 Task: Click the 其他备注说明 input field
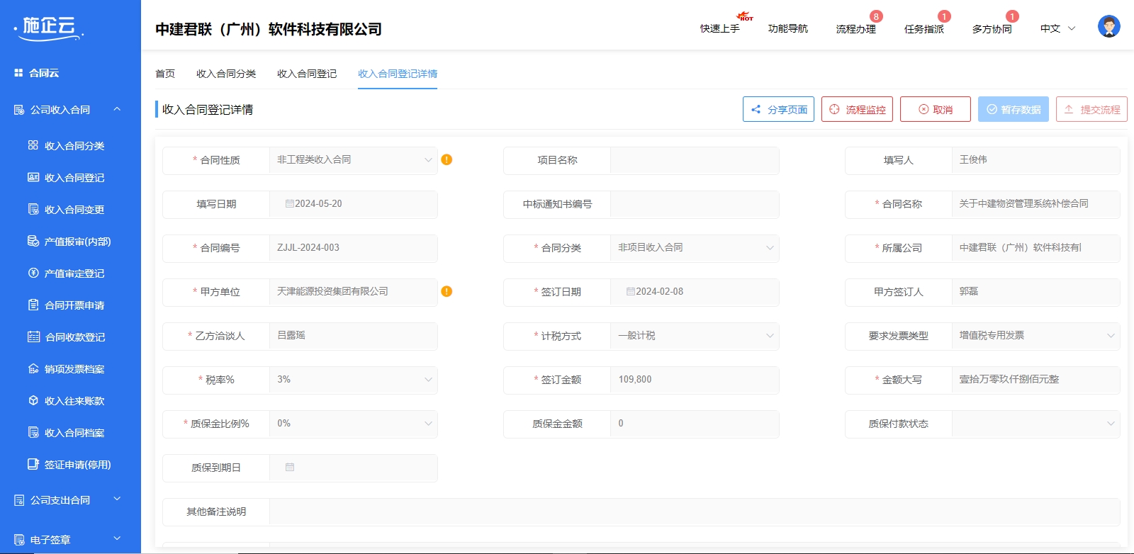pyautogui.click(x=695, y=511)
